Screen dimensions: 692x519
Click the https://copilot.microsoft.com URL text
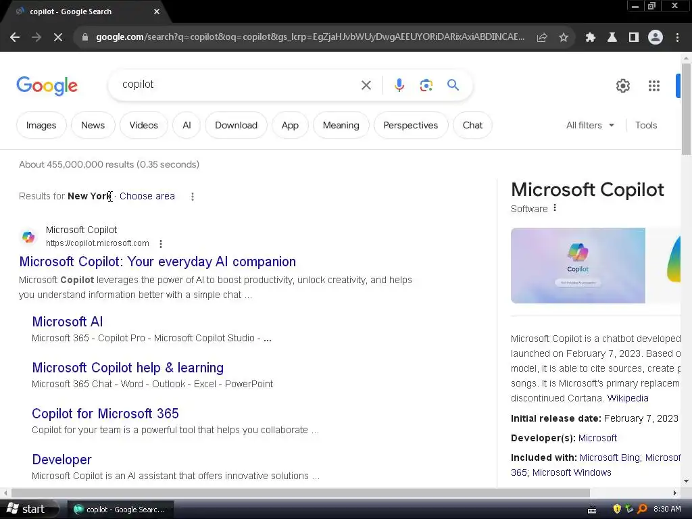97,243
